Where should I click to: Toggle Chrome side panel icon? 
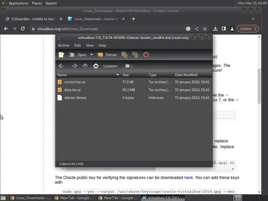click(x=224, y=29)
